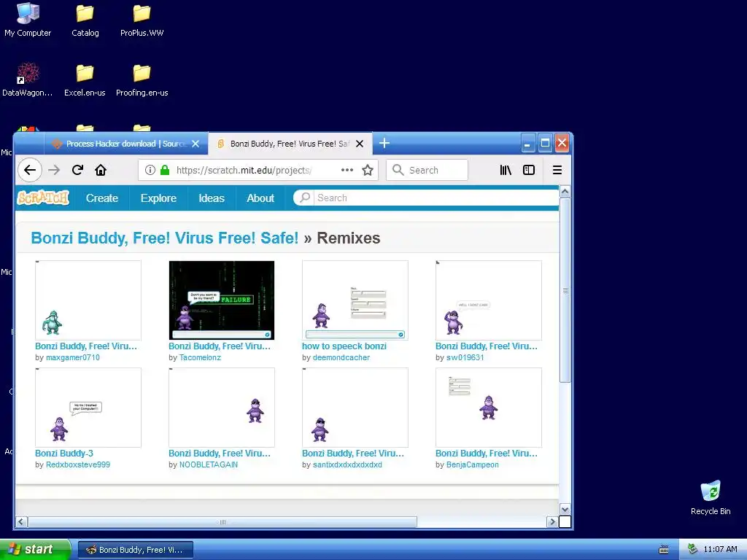
Task: Open the Ideas page on Scratch
Action: coord(212,198)
